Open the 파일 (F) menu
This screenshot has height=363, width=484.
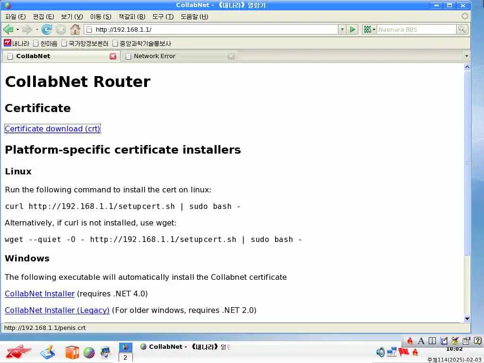coord(16,17)
